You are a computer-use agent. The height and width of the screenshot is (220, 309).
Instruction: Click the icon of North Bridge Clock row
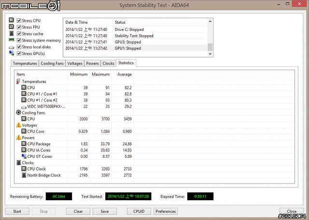tap(24, 175)
